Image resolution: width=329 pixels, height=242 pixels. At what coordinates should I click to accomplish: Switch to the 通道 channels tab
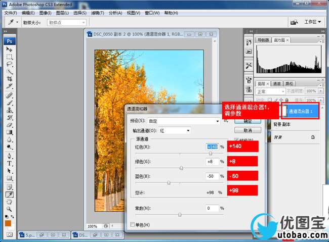coord(277,83)
